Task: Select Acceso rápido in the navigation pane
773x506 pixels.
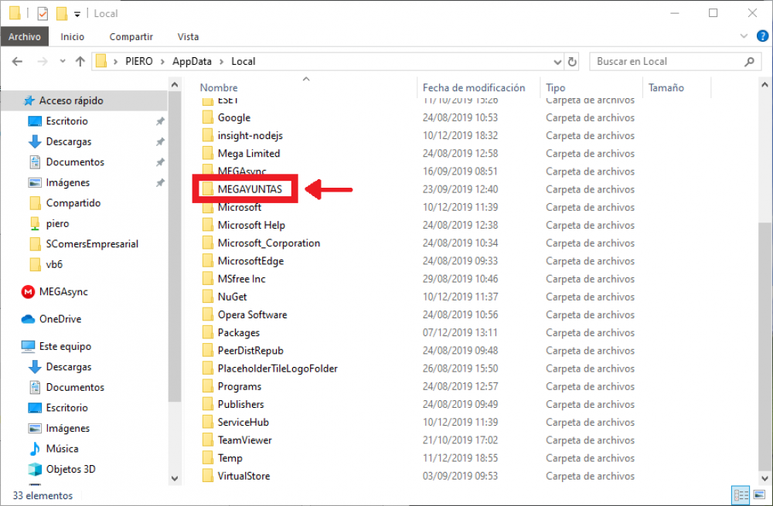Action: pos(71,100)
